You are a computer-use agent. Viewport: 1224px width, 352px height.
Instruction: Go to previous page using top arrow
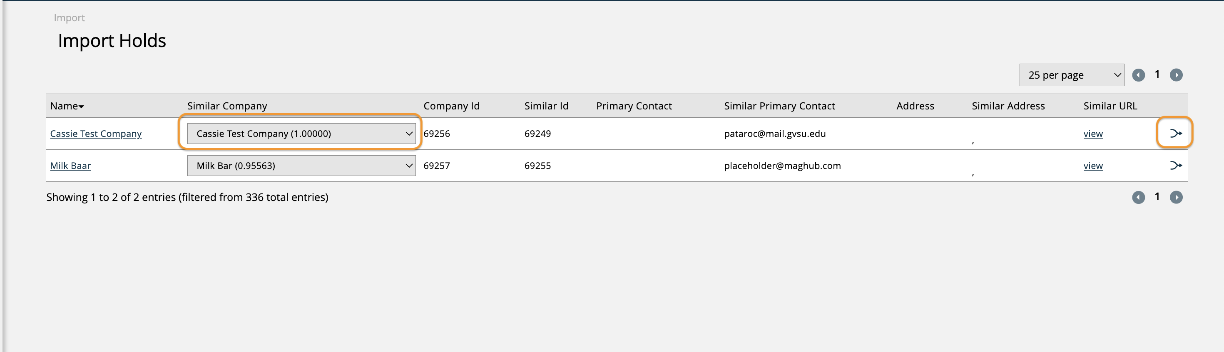pos(1138,75)
